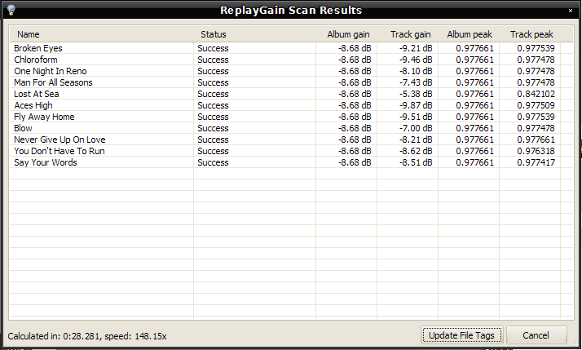Cancel the ReplayGain scan results dialog
The height and width of the screenshot is (350, 582).
(536, 335)
